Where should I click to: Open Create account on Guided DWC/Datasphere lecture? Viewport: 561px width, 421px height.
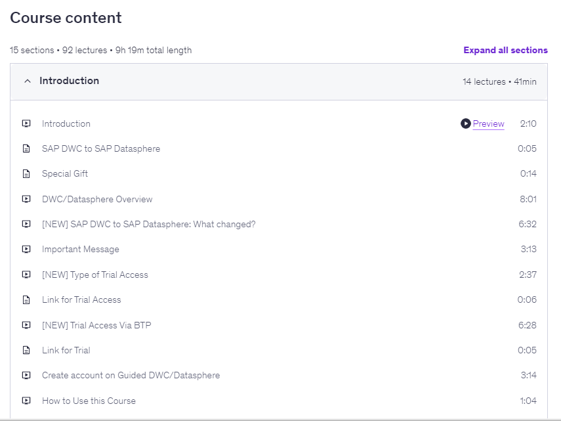click(131, 375)
